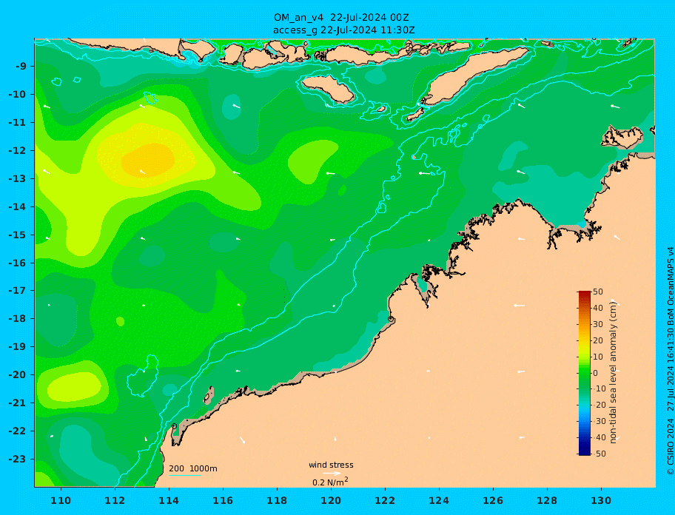Select colorbar tick value -30
Image resolution: width=675 pixels, height=515 pixels.
pyautogui.click(x=598, y=421)
